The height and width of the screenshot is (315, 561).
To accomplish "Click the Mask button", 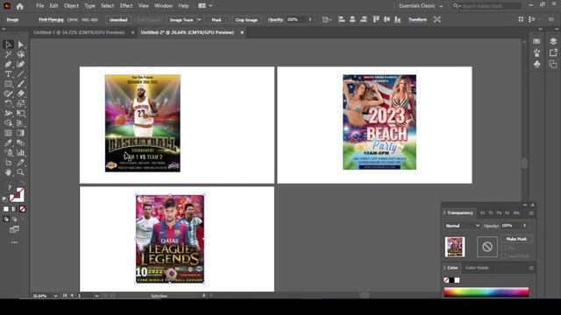I will pyautogui.click(x=217, y=20).
